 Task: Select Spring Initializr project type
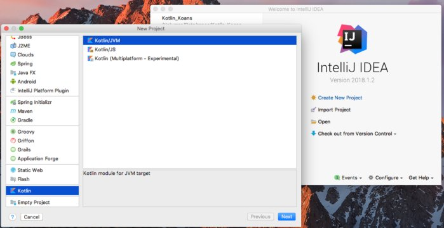pos(42,102)
